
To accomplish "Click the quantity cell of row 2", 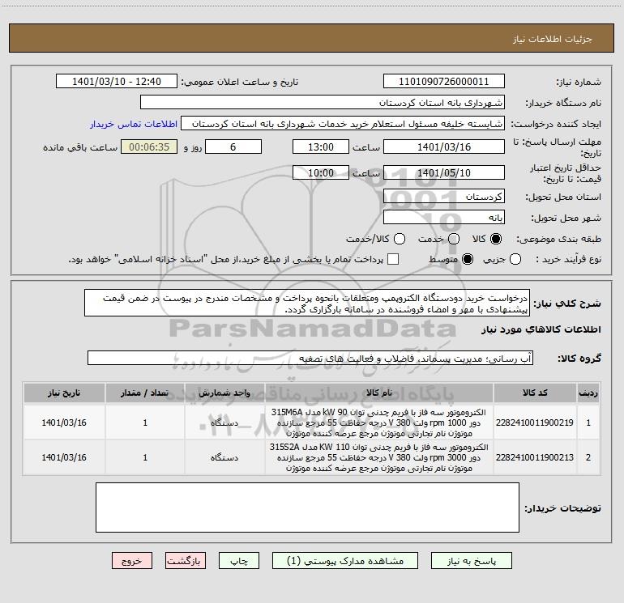I will coord(145,457).
